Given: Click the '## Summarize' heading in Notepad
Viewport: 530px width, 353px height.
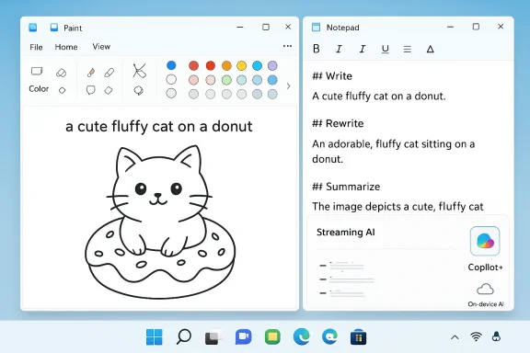Looking at the screenshot, I should point(346,187).
